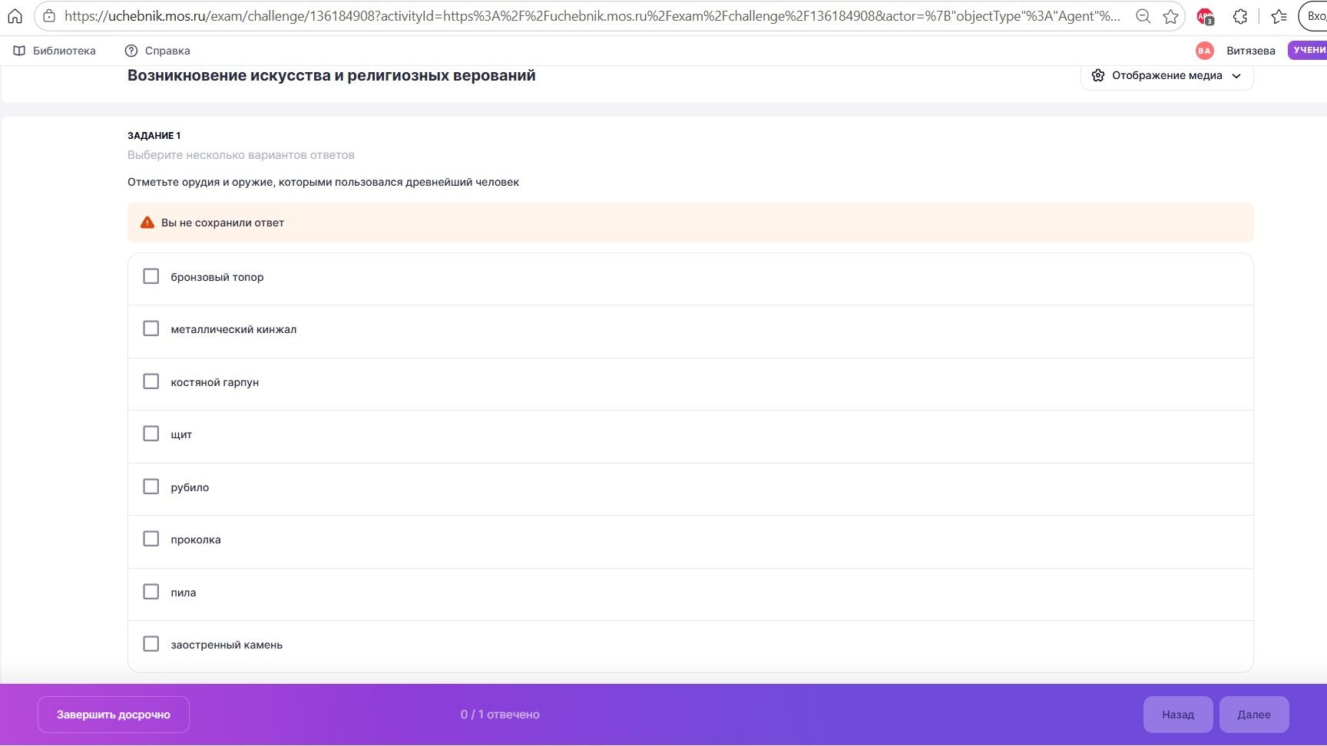Check the бронзовый топор checkbox

click(151, 276)
